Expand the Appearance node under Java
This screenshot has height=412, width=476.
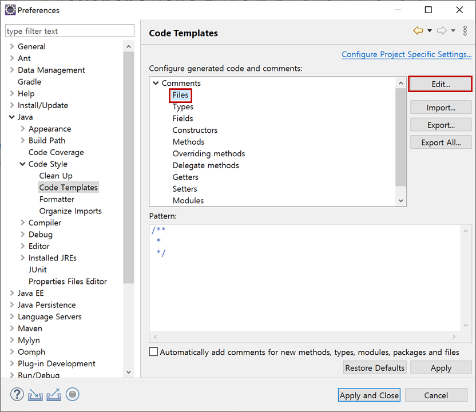(22, 128)
